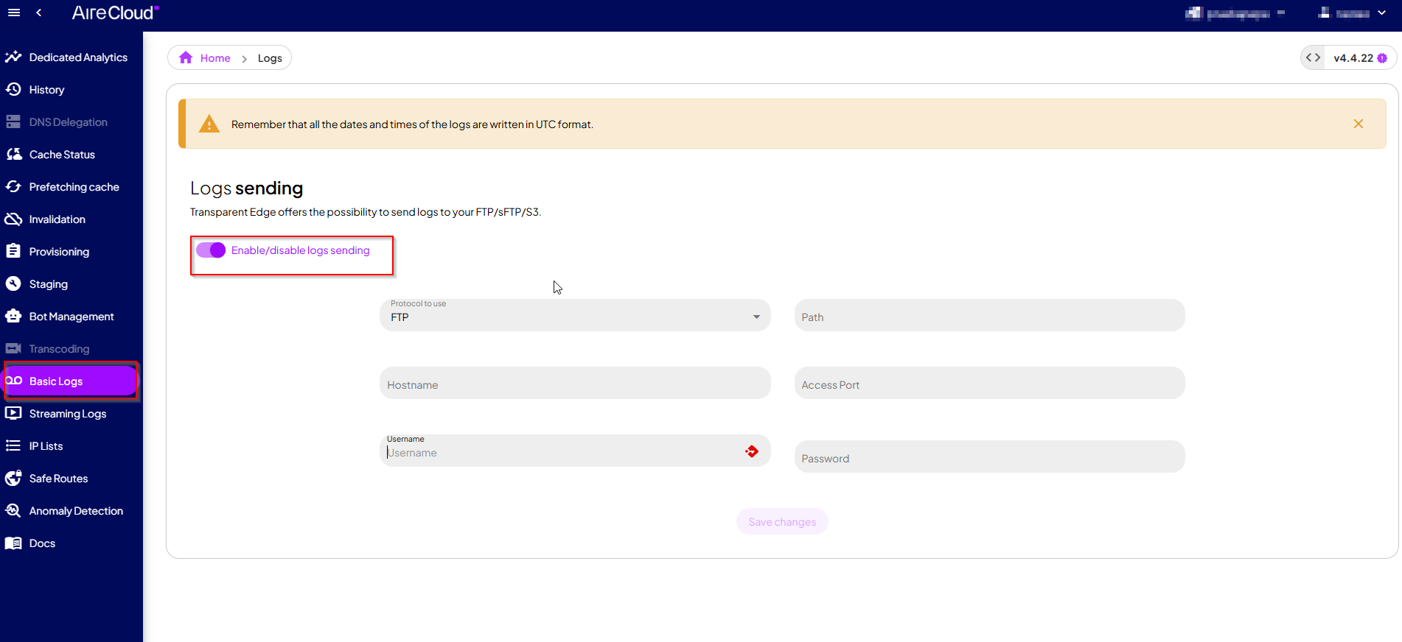Click the DNS Delegation server icon
This screenshot has width=1402, height=642.
pyautogui.click(x=13, y=121)
